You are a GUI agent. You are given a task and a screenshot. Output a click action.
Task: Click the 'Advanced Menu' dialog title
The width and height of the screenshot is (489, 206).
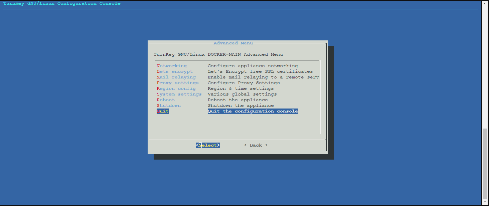(x=233, y=43)
